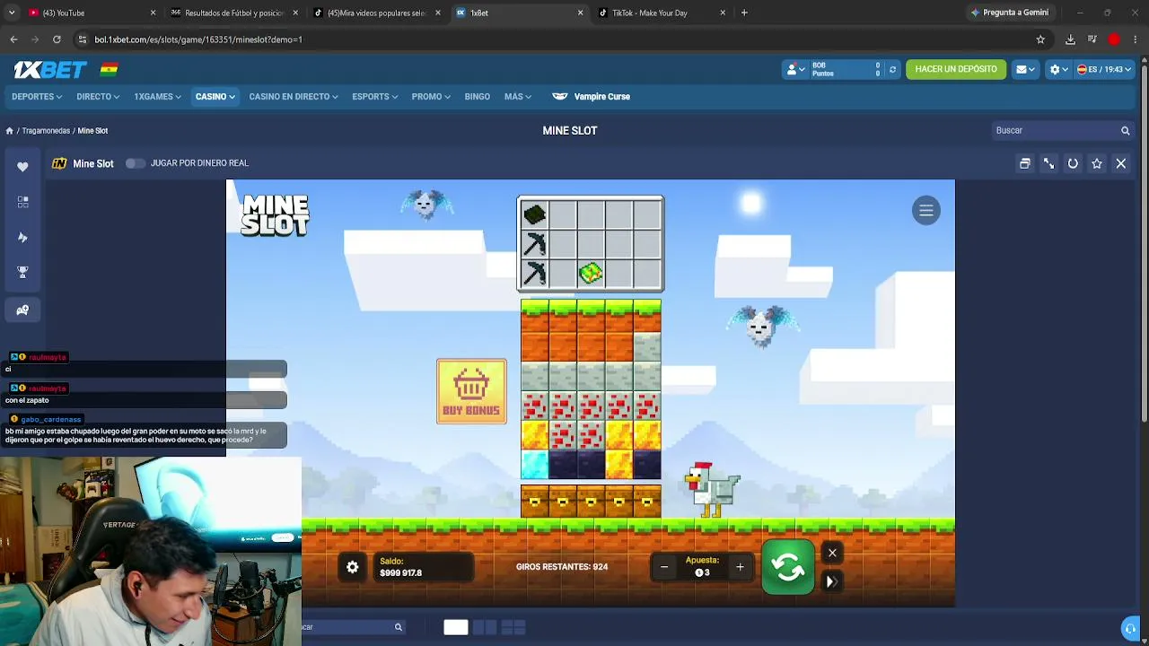Image resolution: width=1149 pixels, height=646 pixels.
Task: Switch to Mira videos populares tab
Action: (375, 13)
